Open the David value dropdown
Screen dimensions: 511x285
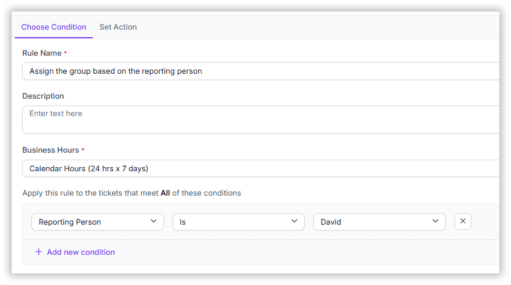click(x=380, y=222)
